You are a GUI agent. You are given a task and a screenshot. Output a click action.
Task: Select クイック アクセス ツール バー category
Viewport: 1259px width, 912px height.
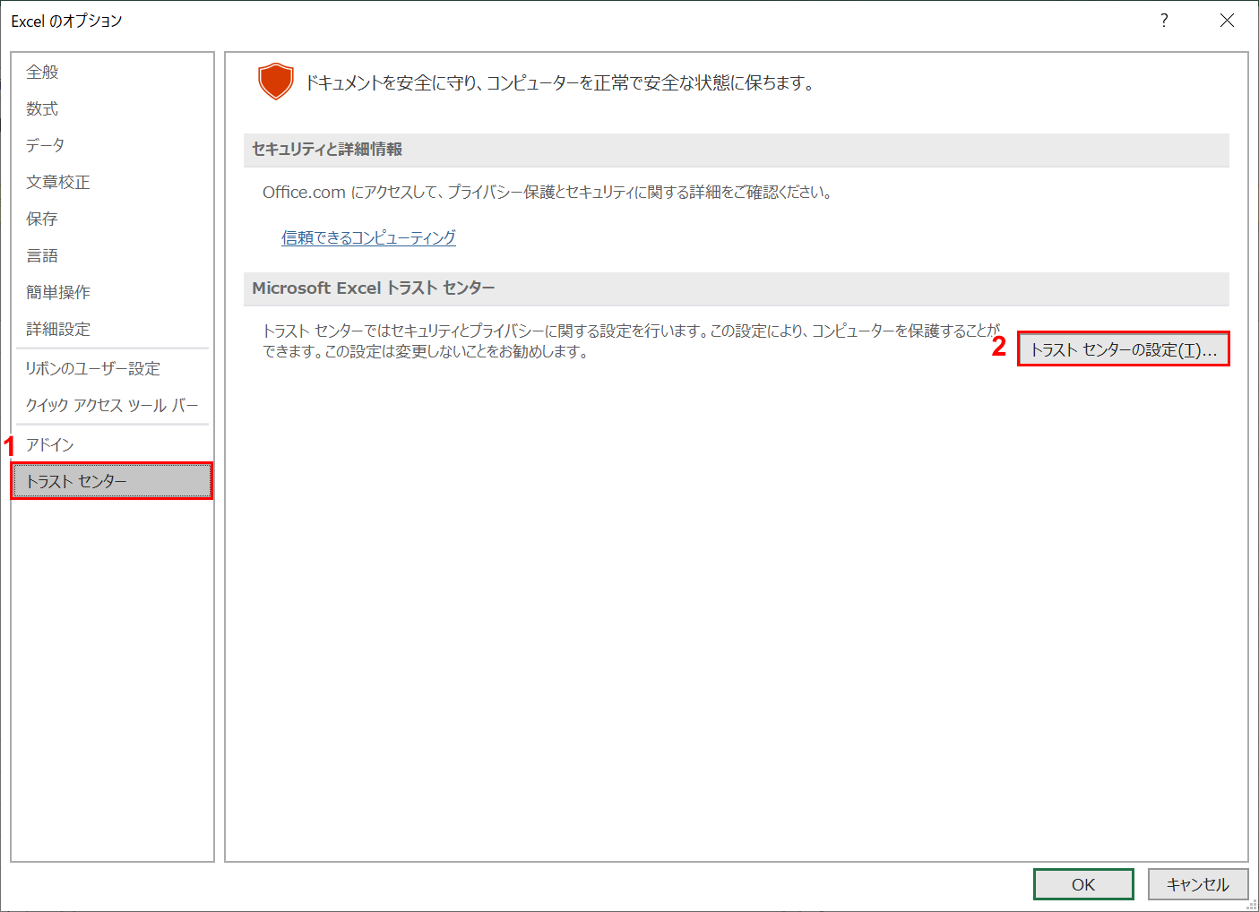click(x=112, y=405)
